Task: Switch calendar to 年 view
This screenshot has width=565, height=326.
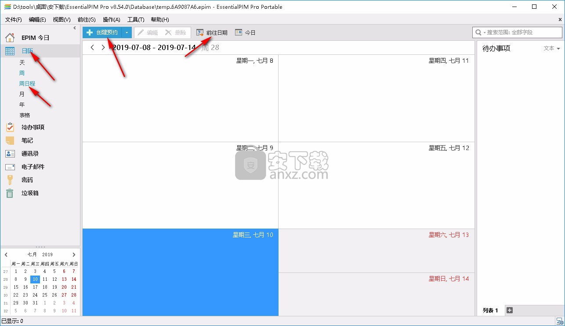Action: click(22, 104)
